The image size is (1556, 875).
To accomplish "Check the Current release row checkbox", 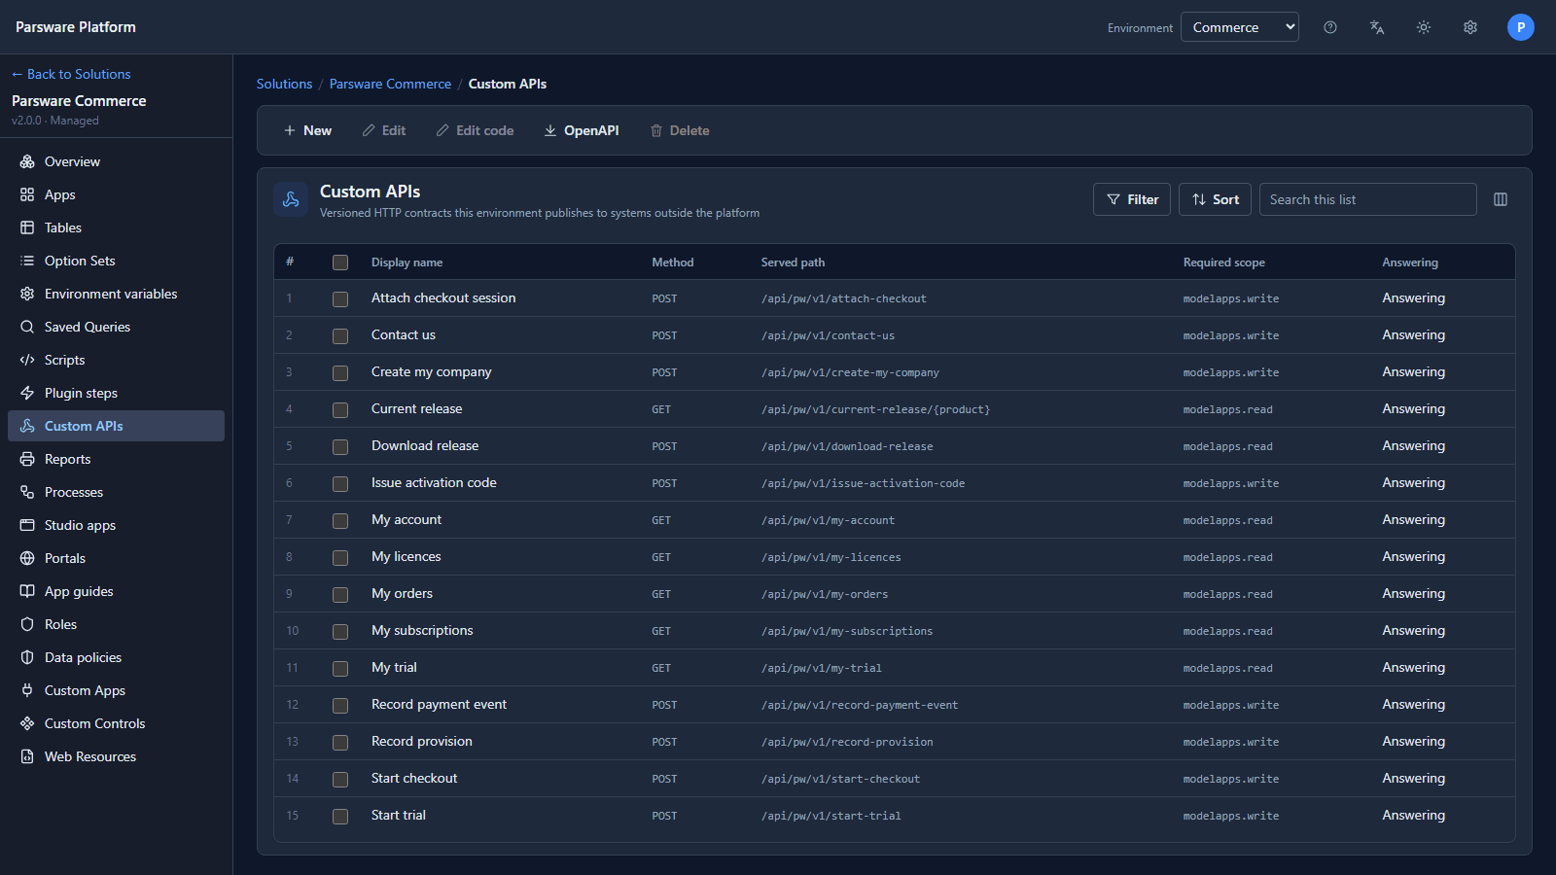I will 340,410.
